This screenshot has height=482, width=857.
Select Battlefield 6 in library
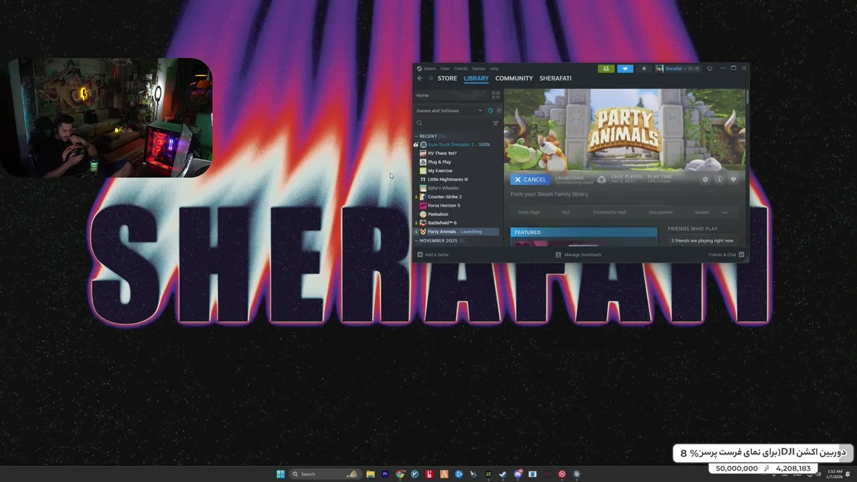point(457,223)
